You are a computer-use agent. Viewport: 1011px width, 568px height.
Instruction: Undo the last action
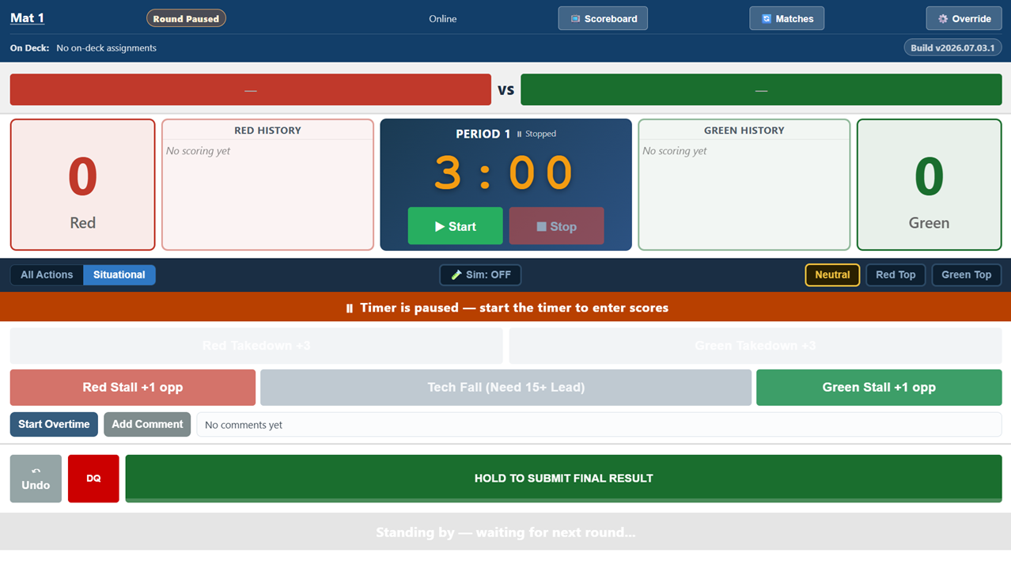[36, 479]
